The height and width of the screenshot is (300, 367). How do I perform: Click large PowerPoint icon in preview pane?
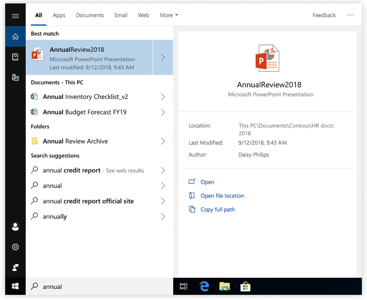pos(267,58)
